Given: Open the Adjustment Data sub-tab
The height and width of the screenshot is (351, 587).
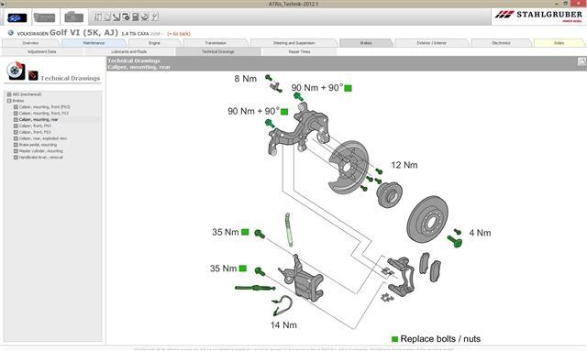Looking at the screenshot, I should pyautogui.click(x=42, y=51).
